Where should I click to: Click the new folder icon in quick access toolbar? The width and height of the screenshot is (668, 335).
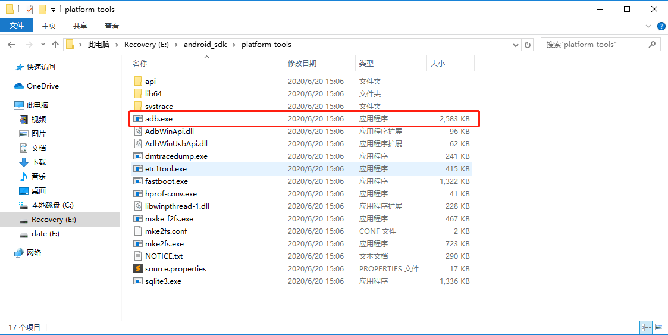[x=42, y=10]
